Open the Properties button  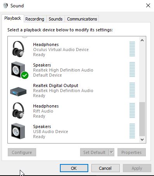click(x=131, y=152)
